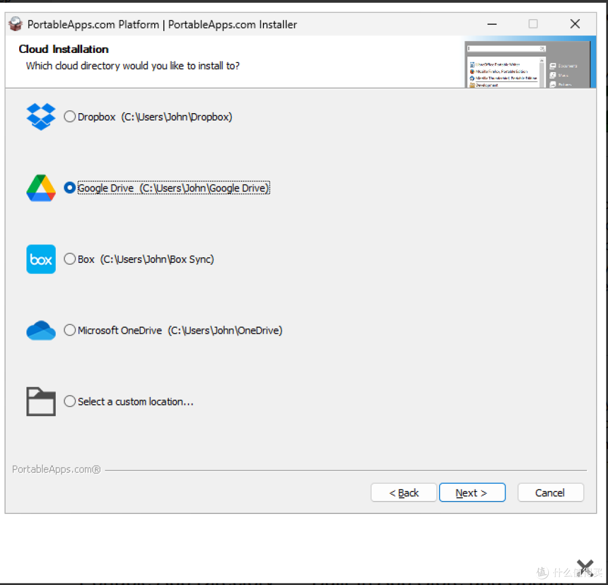The width and height of the screenshot is (608, 585).
Task: Minimize the installer window
Action: click(x=492, y=24)
